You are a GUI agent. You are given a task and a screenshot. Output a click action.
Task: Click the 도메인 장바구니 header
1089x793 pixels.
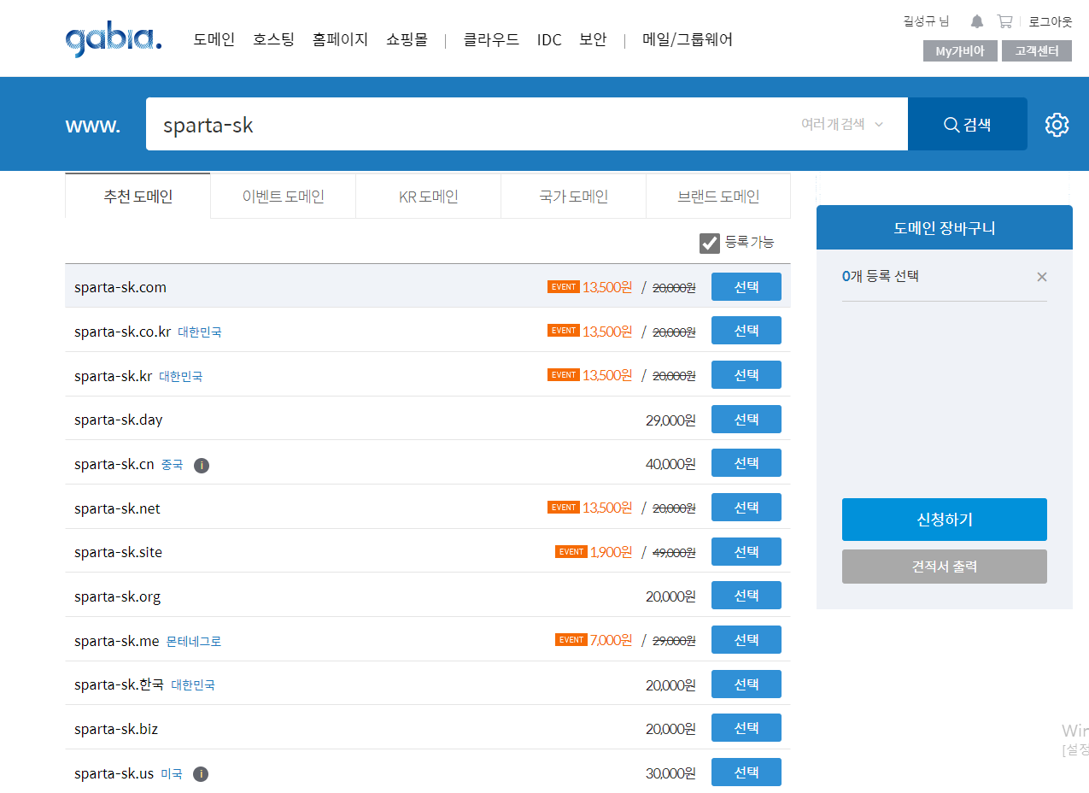coord(945,228)
